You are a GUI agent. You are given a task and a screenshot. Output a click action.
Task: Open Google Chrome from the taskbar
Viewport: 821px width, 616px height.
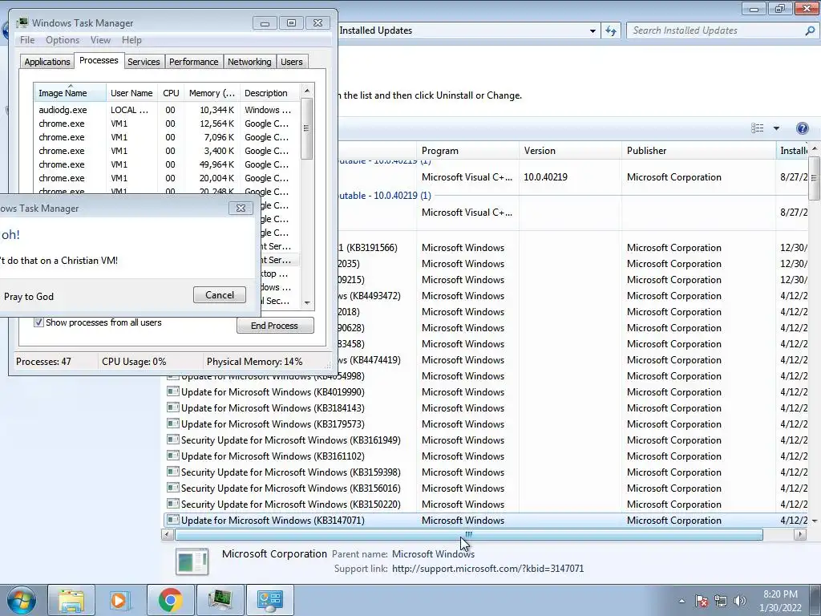(x=170, y=600)
